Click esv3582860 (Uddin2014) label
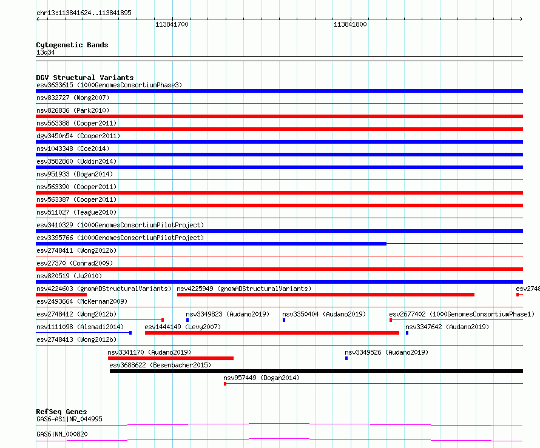 click(x=76, y=161)
